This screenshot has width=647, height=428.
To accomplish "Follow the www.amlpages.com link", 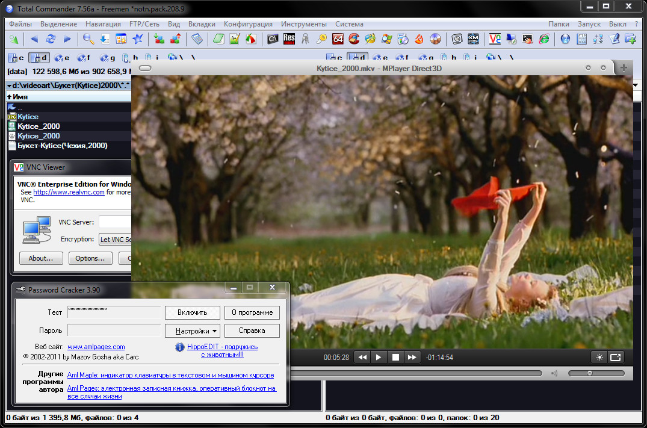I will [x=96, y=347].
